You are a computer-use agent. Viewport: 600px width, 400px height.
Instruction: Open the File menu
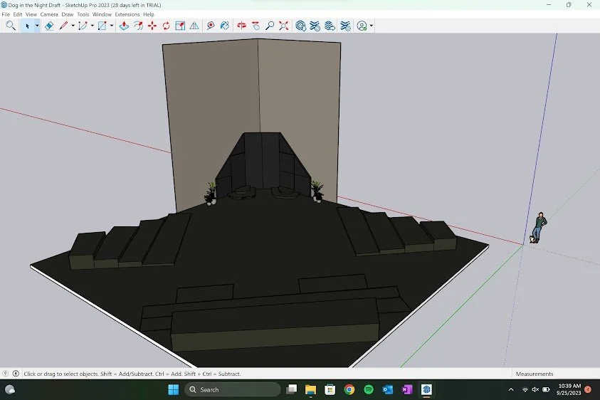click(6, 14)
